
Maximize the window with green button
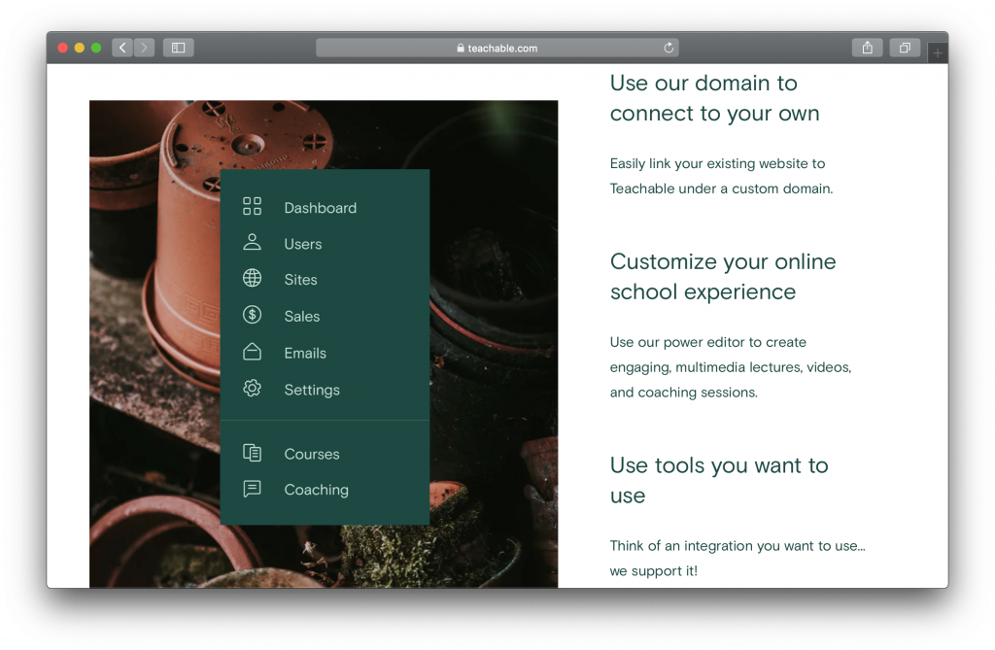point(96,48)
